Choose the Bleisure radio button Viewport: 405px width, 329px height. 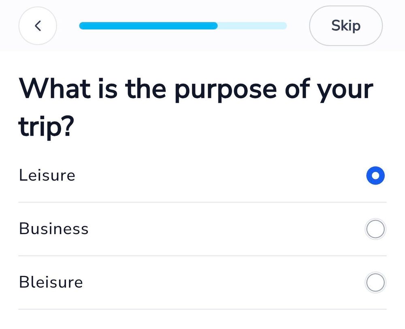coord(375,283)
